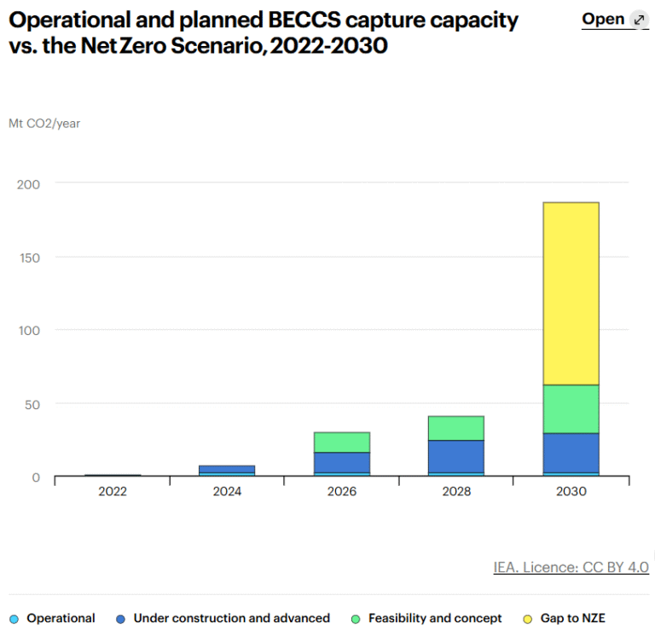655x636 pixels.
Task: Select the yellow Gap to NZE bar segment for 2030
Action: pyautogui.click(x=571, y=293)
